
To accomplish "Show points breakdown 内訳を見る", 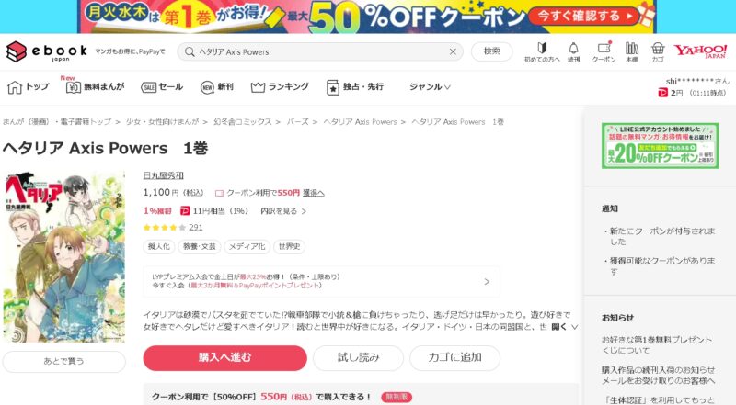I will click(283, 211).
